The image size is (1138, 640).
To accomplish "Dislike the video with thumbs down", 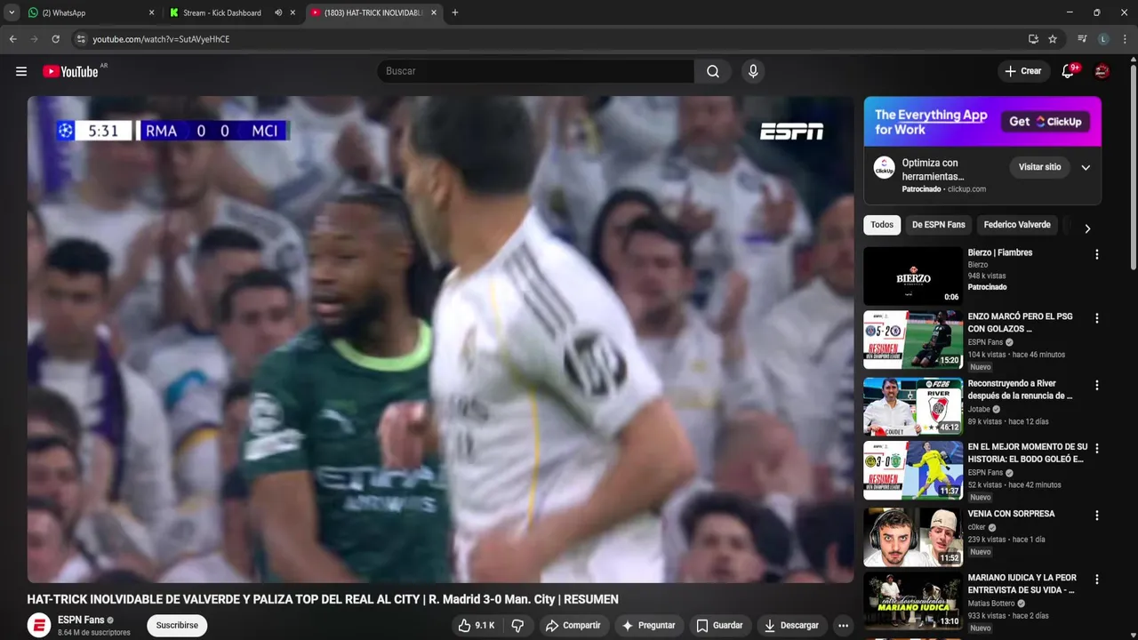I will 517,626.
